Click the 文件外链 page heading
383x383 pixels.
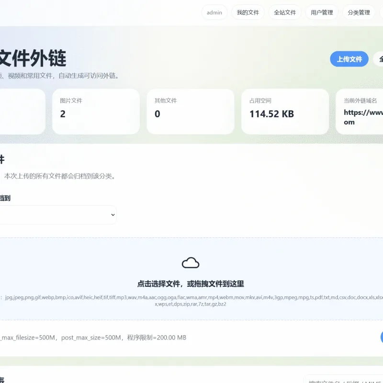pyautogui.click(x=33, y=58)
